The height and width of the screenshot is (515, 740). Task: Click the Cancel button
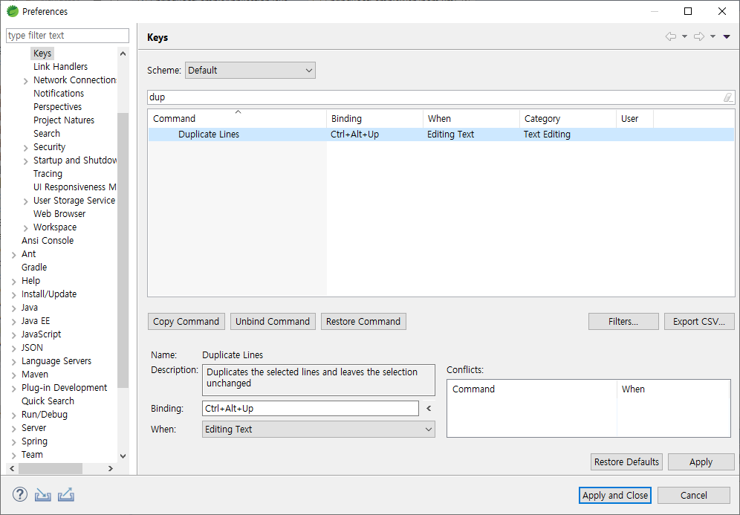pyautogui.click(x=694, y=495)
